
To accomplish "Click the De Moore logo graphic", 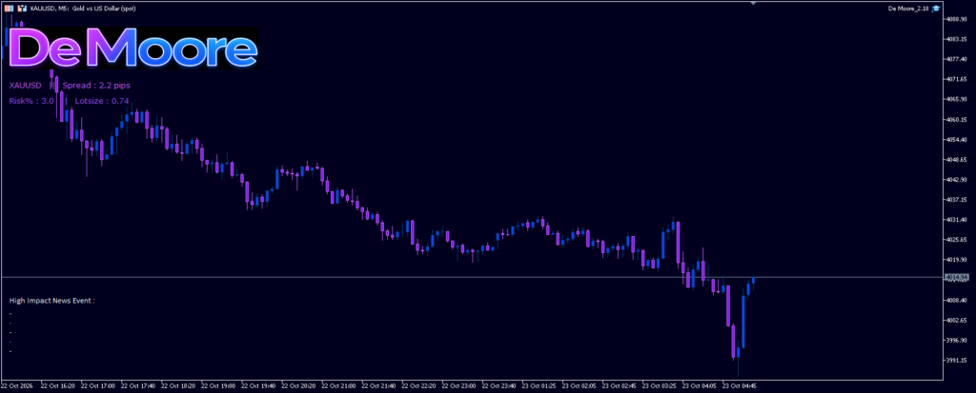I will (x=133, y=48).
